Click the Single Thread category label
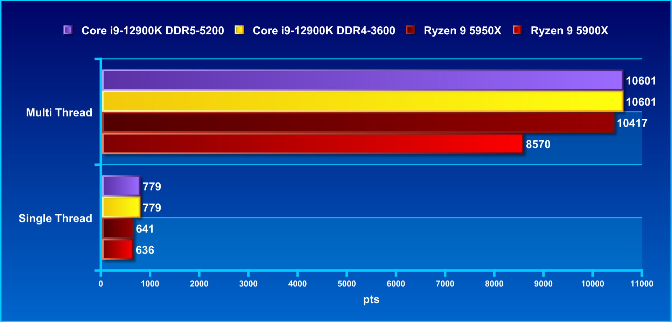Image resolution: width=672 pixels, height=322 pixels. [55, 219]
